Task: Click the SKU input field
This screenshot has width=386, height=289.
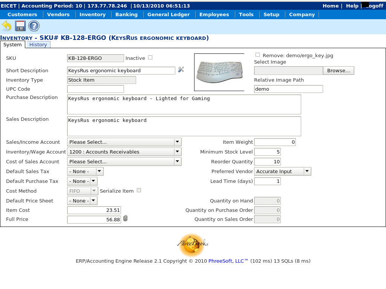Action: 95,58
